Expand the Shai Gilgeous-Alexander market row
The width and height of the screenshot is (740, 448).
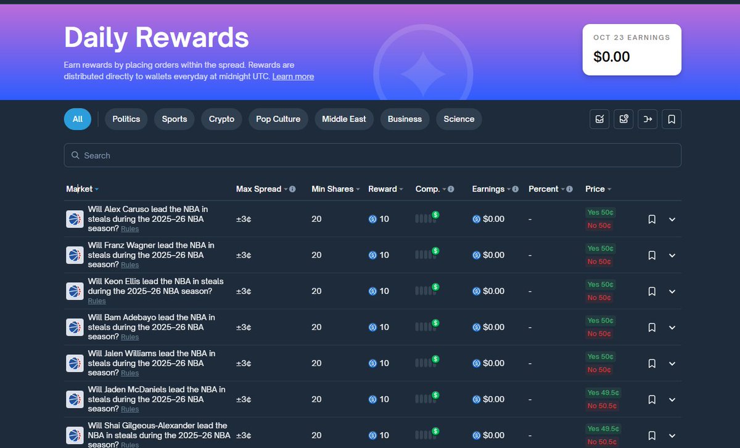pyautogui.click(x=672, y=435)
